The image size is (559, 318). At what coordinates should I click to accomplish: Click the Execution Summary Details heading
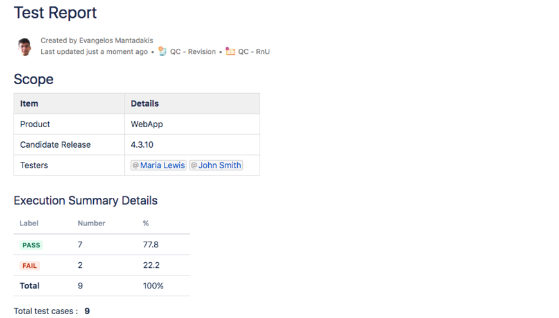85,200
